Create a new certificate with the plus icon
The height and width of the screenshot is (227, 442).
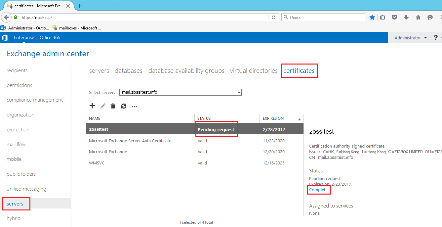point(92,106)
